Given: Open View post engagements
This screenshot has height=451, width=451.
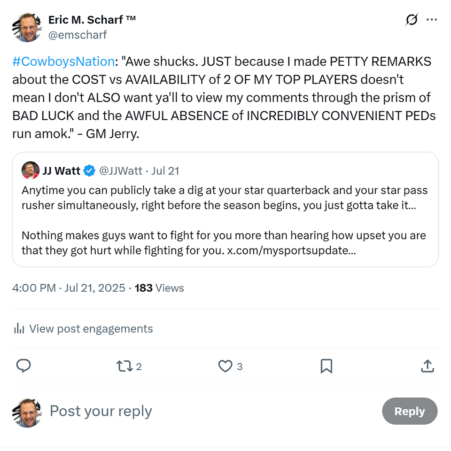Looking at the screenshot, I should point(91,329).
